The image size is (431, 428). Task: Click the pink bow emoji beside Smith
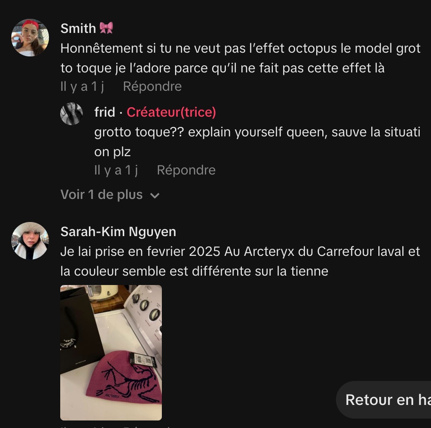click(106, 28)
